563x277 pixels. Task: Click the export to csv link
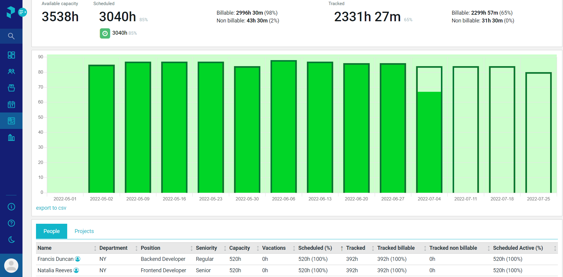click(x=51, y=208)
